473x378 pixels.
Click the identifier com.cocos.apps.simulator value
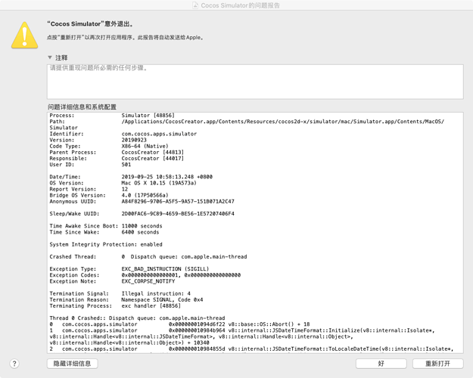point(159,134)
